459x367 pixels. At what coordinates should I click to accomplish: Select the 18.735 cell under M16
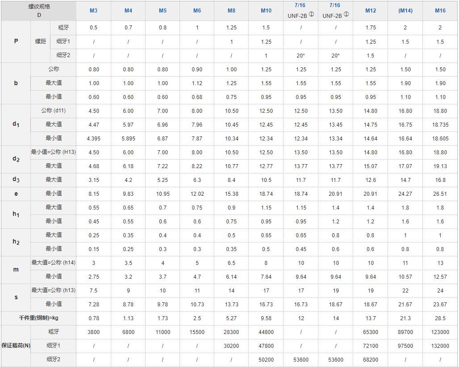click(x=440, y=125)
